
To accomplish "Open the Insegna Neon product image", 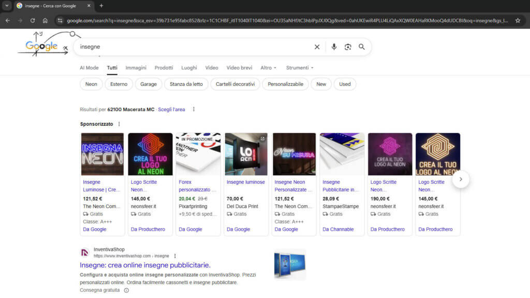I will [102, 154].
